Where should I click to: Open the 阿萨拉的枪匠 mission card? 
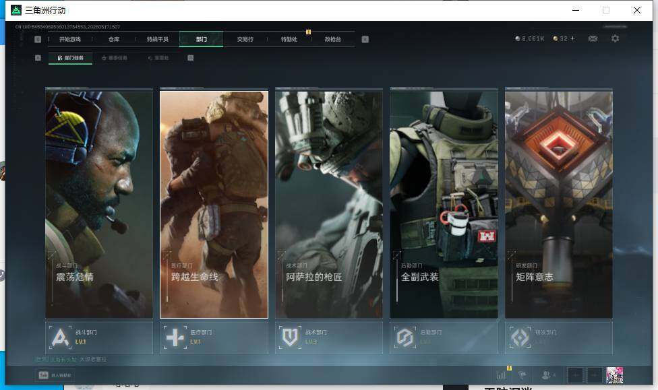click(x=329, y=204)
